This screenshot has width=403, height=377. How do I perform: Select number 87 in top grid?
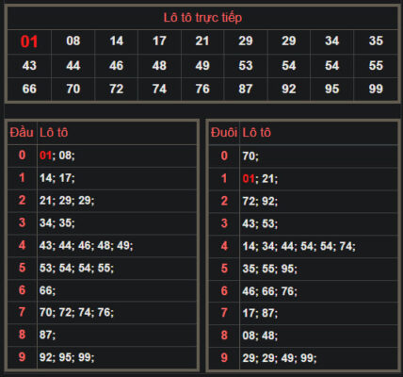[246, 90]
